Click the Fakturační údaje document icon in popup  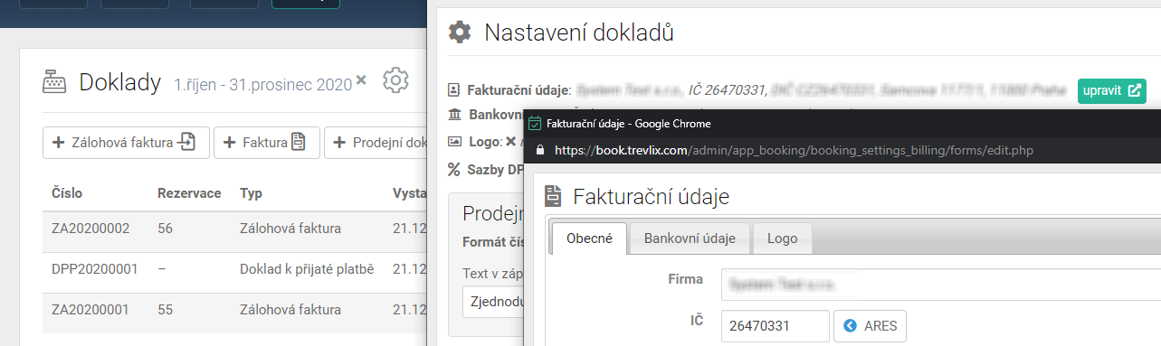(x=553, y=196)
